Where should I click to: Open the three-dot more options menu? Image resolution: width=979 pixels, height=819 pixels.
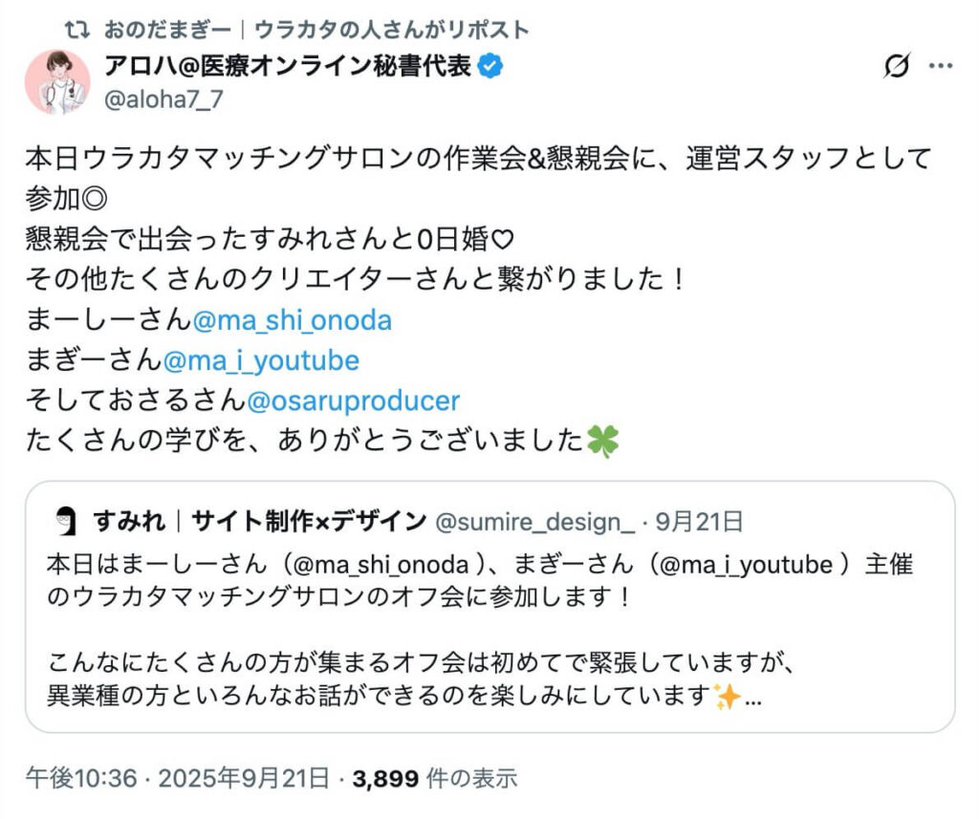click(x=942, y=68)
